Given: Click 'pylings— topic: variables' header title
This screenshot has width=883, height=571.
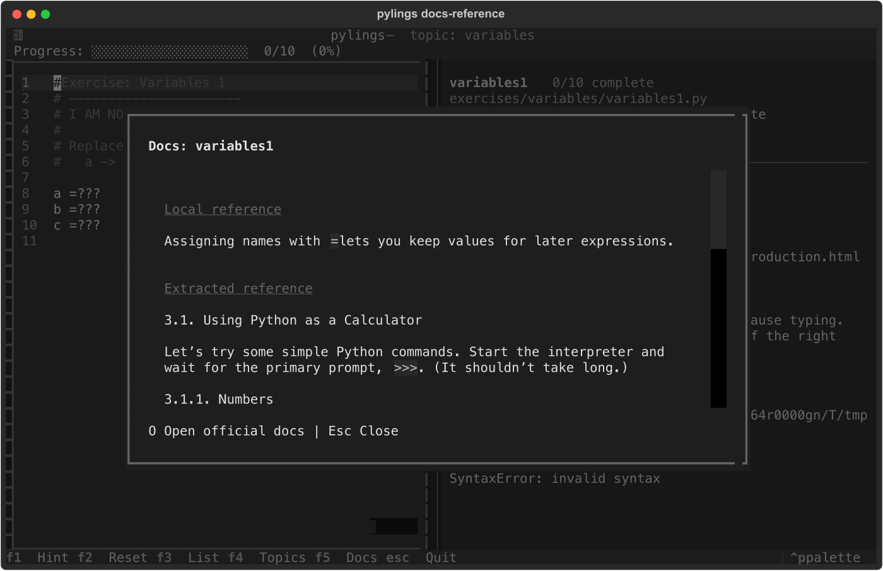Looking at the screenshot, I should (x=433, y=35).
